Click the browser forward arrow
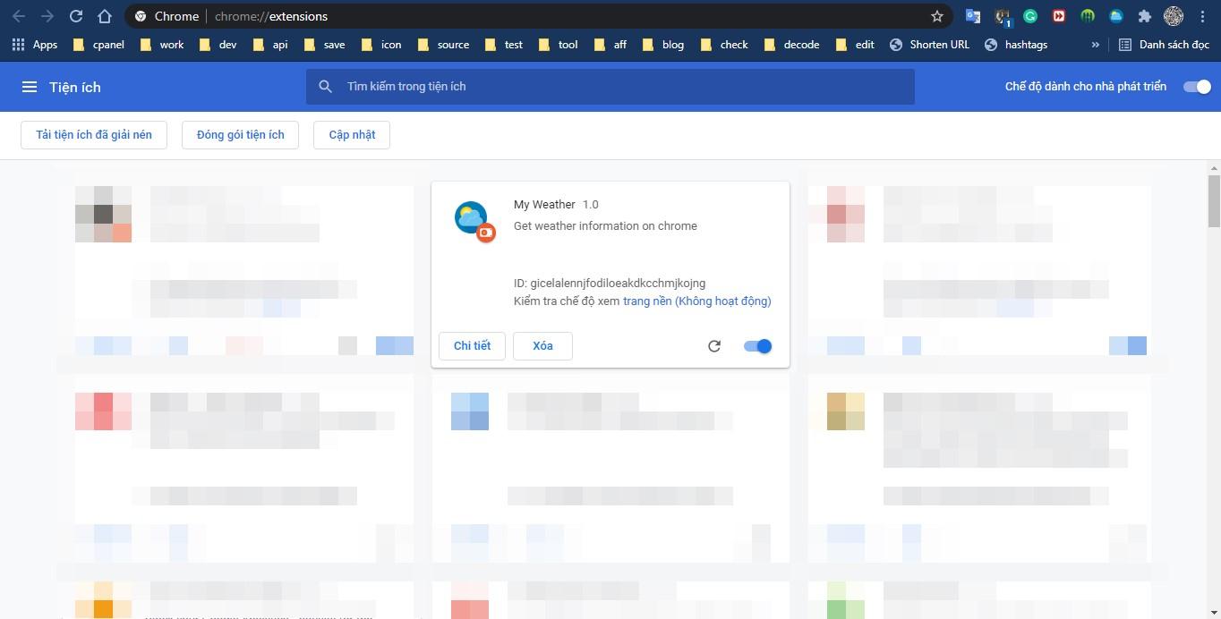Viewport: 1221px width, 619px height. [47, 16]
